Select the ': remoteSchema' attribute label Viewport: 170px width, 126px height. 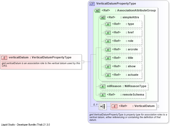[132, 94]
